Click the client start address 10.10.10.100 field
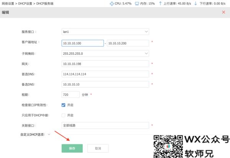230x158 pixels. coord(82,43)
